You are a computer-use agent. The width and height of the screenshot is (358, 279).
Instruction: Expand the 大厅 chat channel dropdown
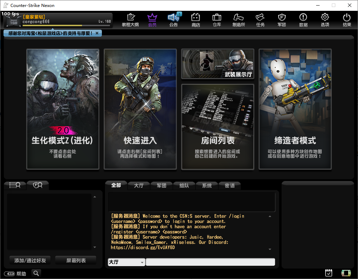click(x=126, y=262)
